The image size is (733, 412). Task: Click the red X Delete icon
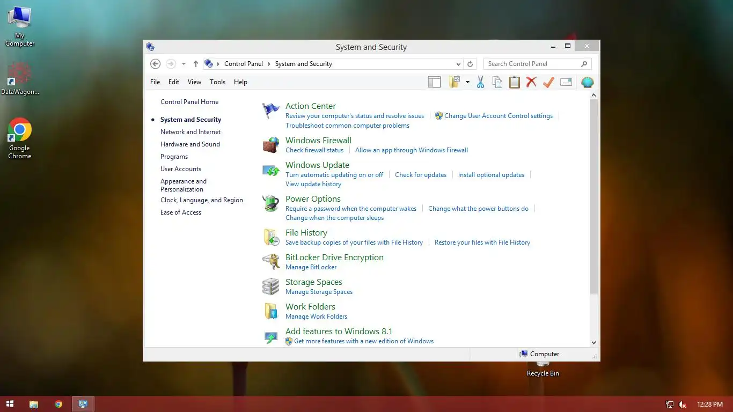click(x=531, y=82)
